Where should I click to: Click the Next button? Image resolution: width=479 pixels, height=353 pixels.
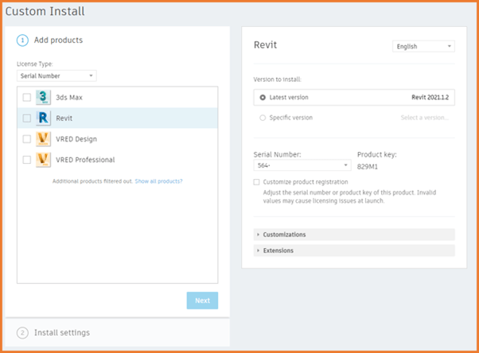pyautogui.click(x=202, y=301)
